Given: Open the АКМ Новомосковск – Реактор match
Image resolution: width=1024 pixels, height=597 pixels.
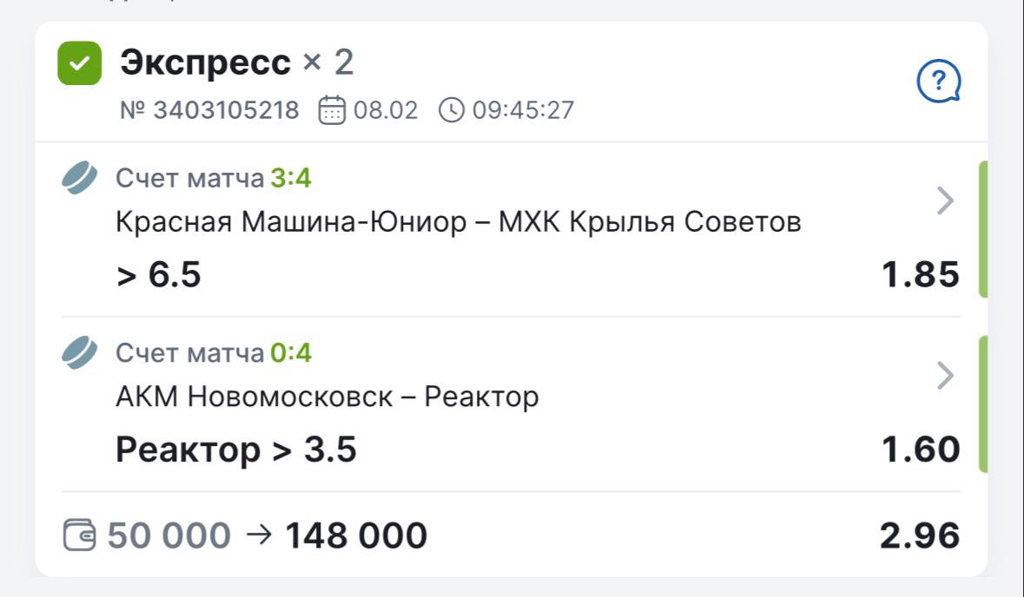Looking at the screenshot, I should pyautogui.click(x=327, y=397).
